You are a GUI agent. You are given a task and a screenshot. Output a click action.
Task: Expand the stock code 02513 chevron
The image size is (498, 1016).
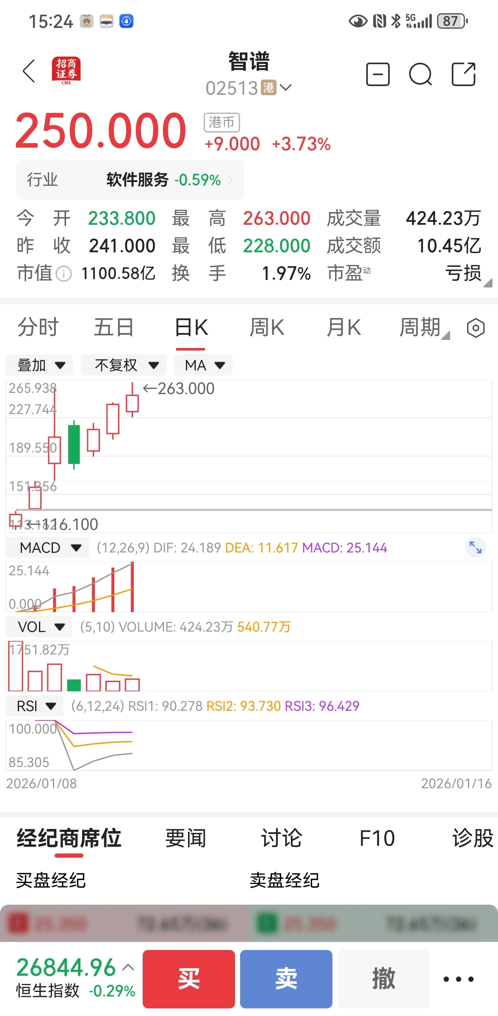pyautogui.click(x=286, y=88)
